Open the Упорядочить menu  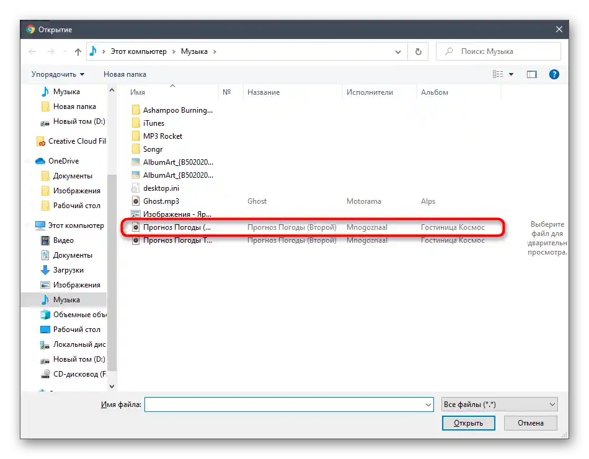[x=58, y=74]
